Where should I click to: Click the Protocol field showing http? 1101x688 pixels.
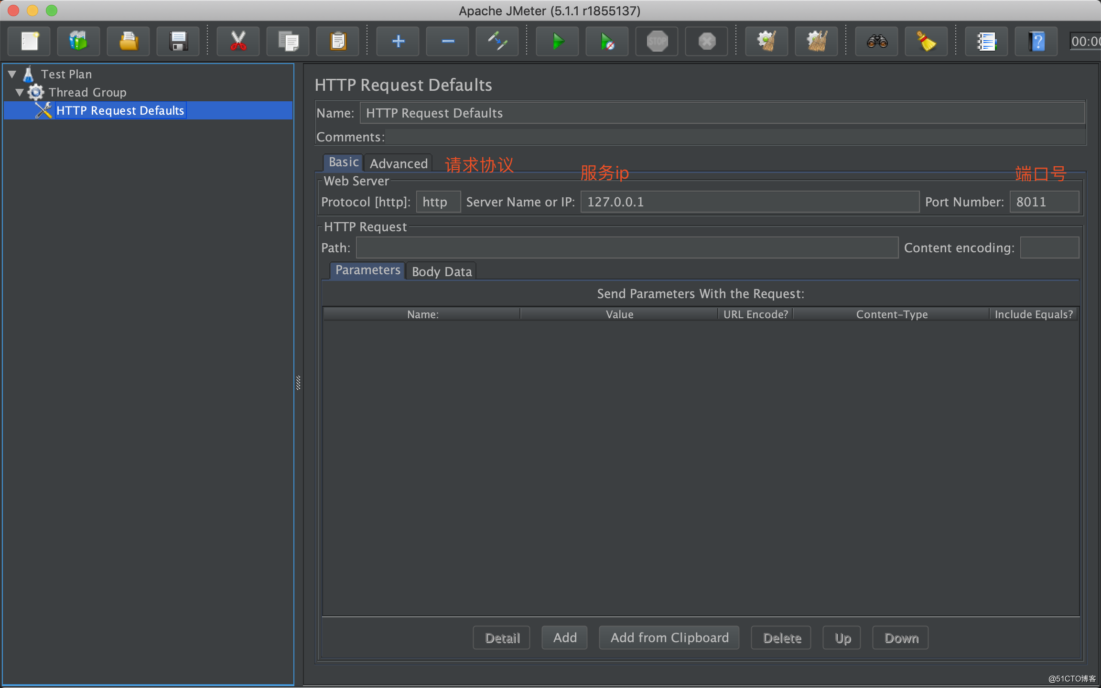tap(438, 202)
